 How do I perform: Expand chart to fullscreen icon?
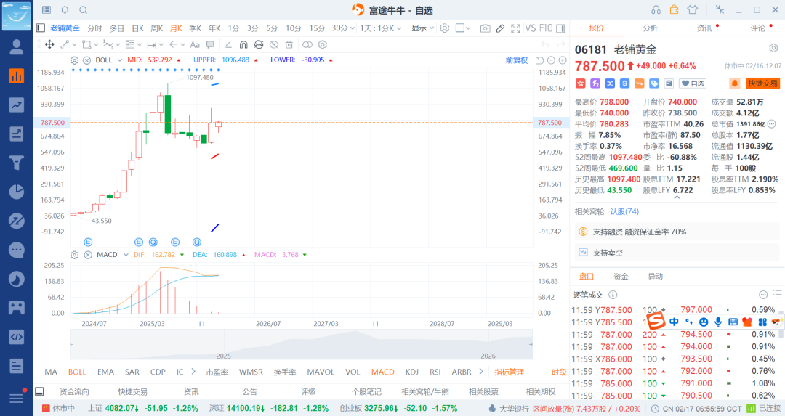(x=515, y=28)
